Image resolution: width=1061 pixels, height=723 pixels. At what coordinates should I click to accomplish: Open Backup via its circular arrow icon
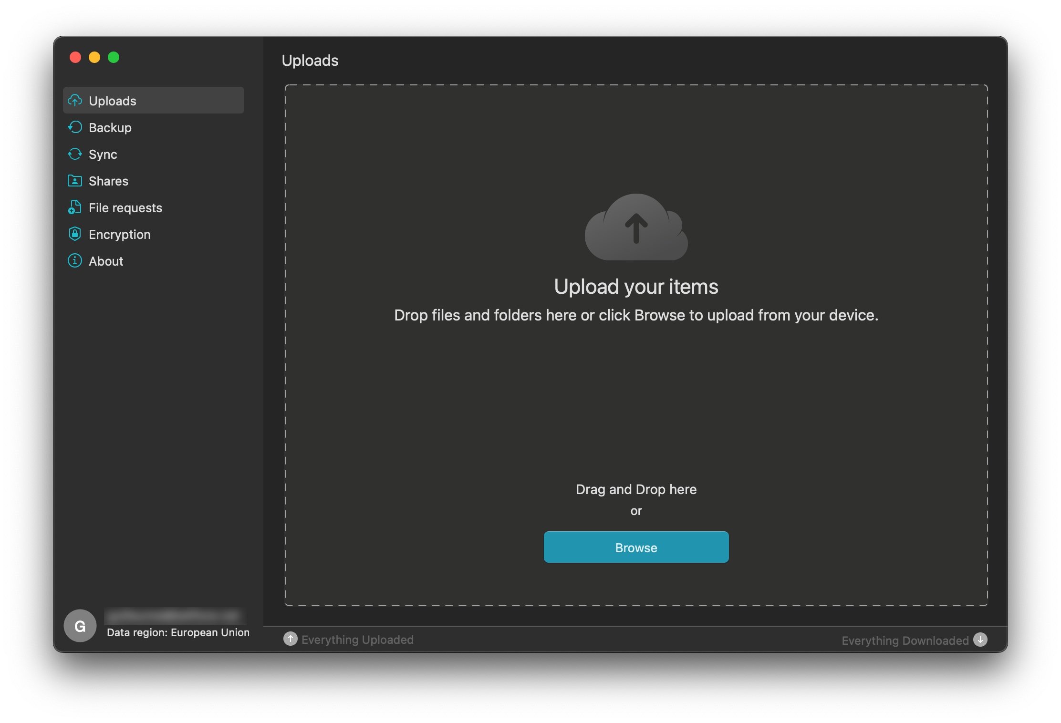pos(76,127)
